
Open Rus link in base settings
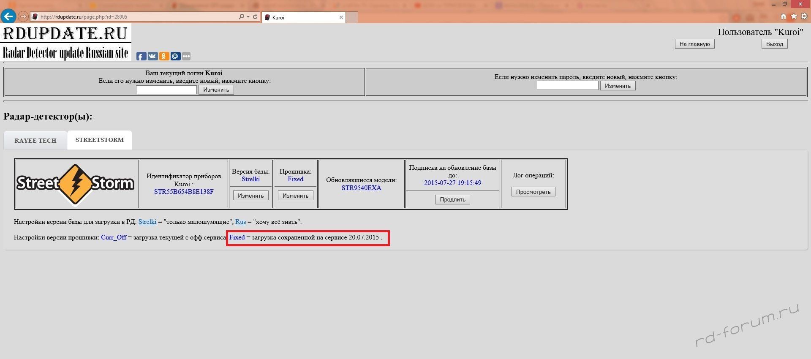tap(241, 222)
